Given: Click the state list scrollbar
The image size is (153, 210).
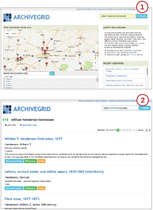Looking at the screenshot, I should [x=97, y=80].
